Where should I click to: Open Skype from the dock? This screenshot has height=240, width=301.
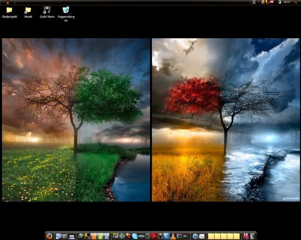tap(135, 236)
